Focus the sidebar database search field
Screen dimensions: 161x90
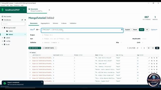point(13,24)
